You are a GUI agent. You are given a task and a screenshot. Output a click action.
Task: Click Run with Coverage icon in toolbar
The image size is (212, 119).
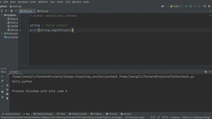click(x=195, y=6)
